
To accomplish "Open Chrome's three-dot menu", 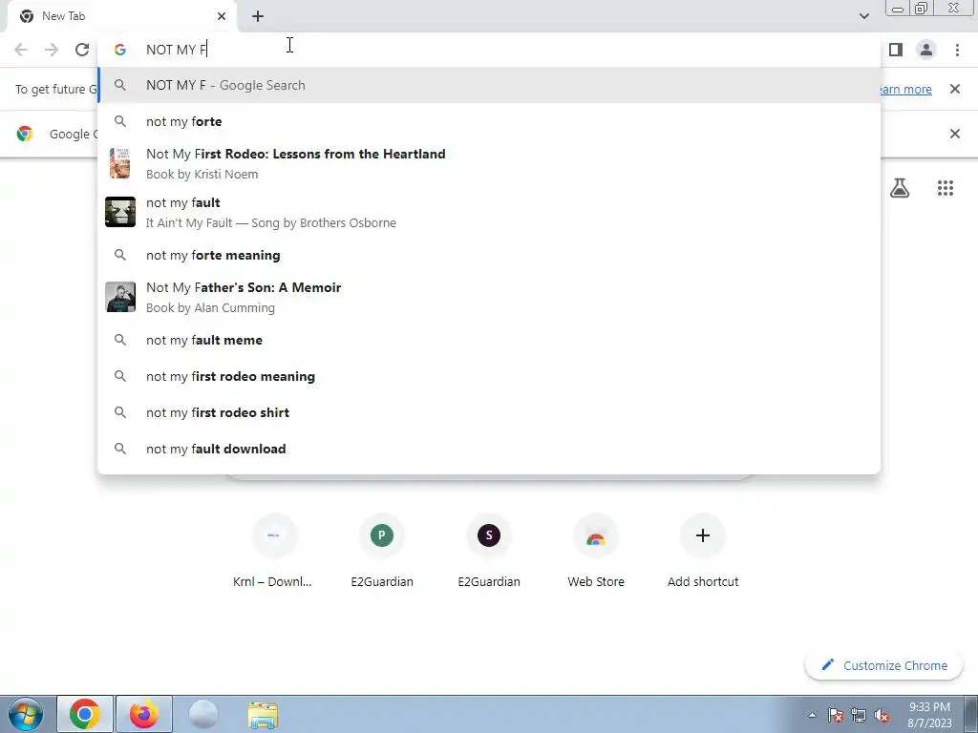I will click(957, 50).
